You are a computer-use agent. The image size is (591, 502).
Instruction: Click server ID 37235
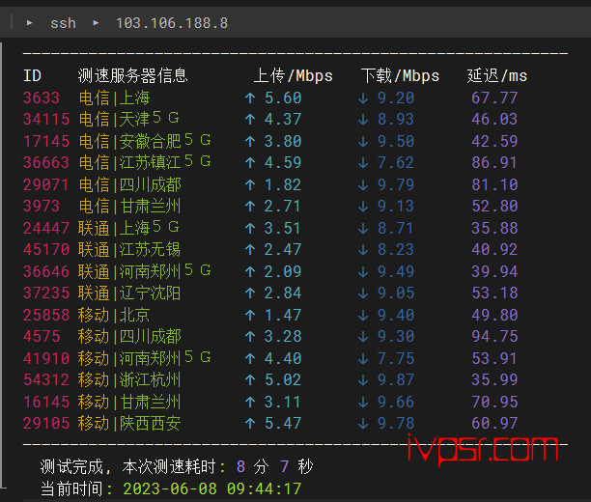(x=46, y=293)
